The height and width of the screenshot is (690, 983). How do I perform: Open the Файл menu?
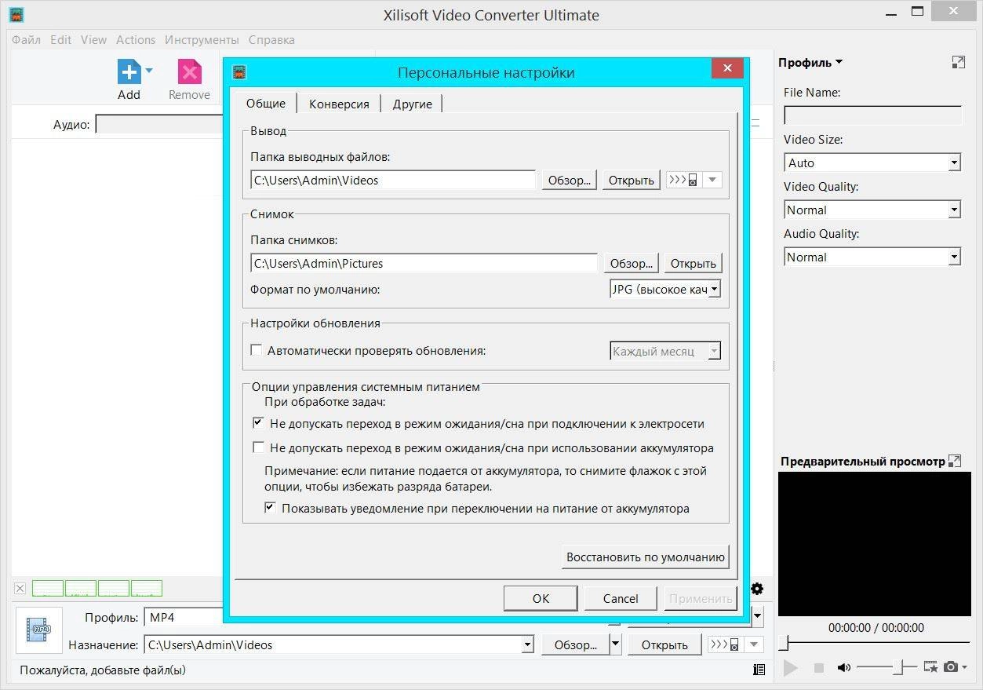(x=26, y=39)
